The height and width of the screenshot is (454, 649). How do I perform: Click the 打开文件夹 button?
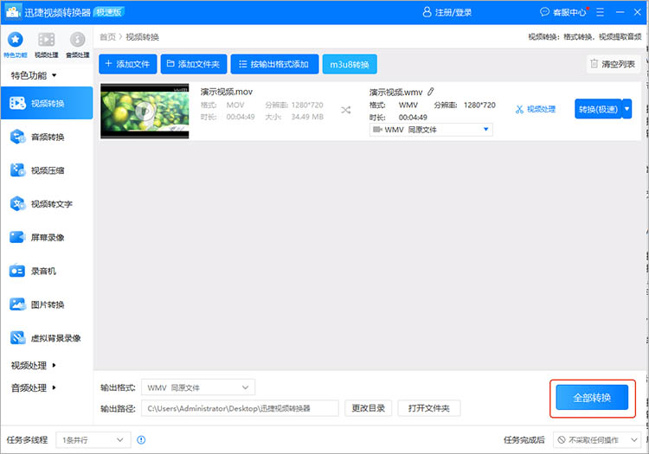click(x=429, y=408)
